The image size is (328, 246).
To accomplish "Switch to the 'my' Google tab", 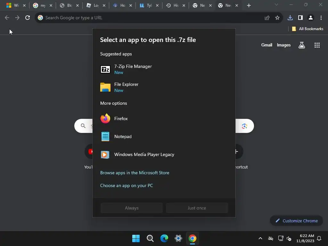I will coord(40,5).
